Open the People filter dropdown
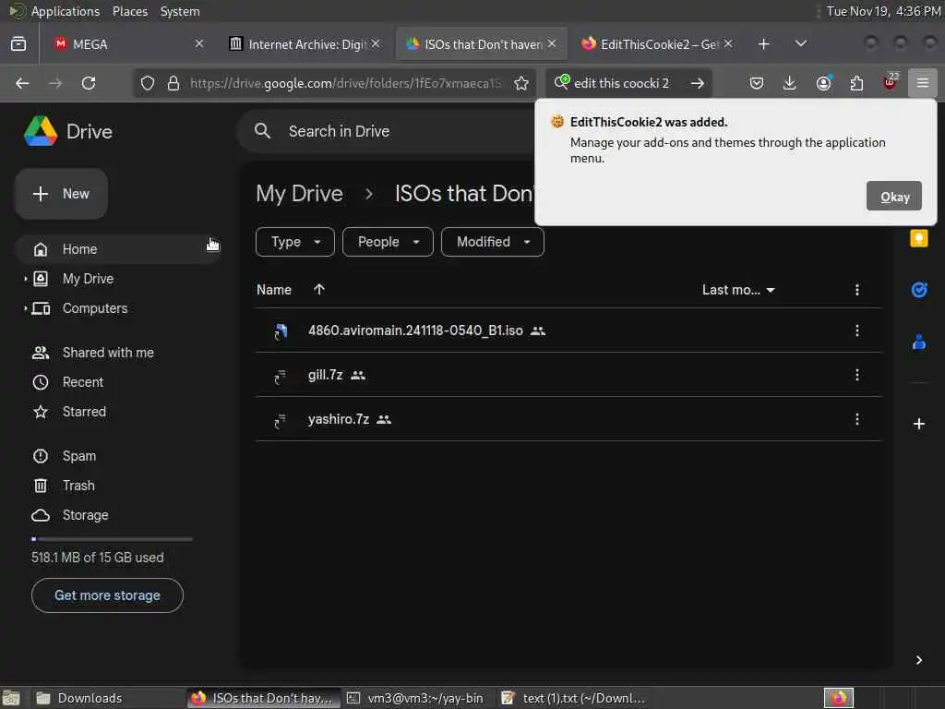Image resolution: width=945 pixels, height=709 pixels. click(x=388, y=242)
